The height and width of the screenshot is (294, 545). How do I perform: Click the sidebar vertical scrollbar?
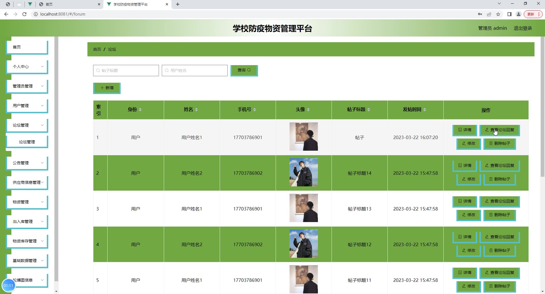tap(56, 159)
